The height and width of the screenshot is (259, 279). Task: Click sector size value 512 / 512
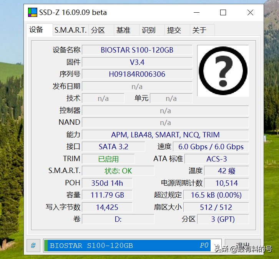pos(216,207)
